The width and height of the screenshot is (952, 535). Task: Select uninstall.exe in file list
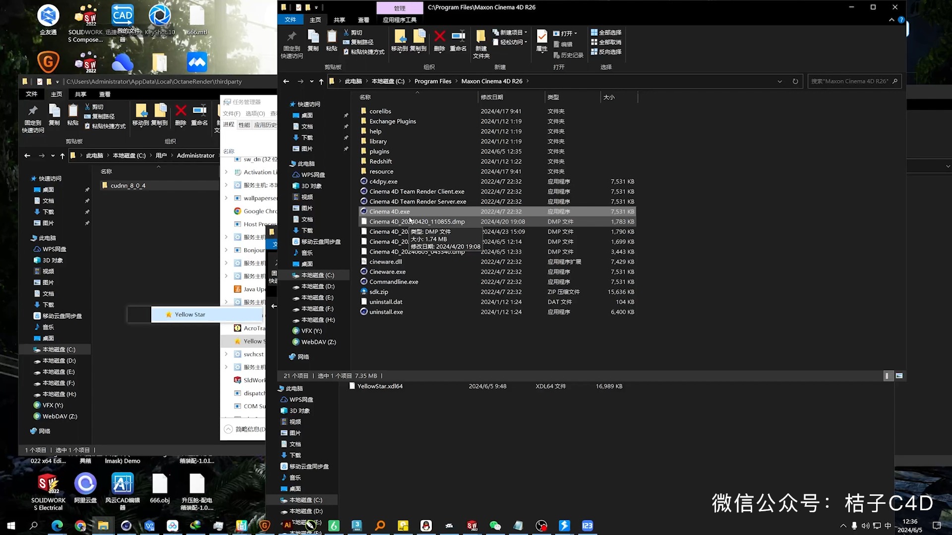click(496, 312)
